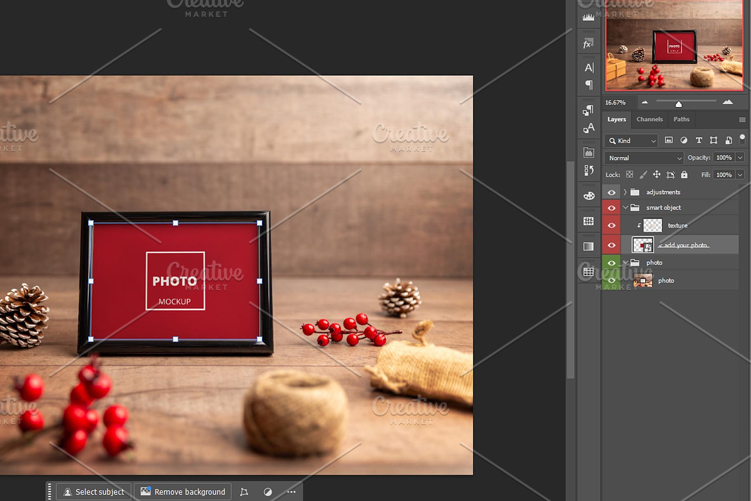Collapse the smart object group
The image size is (751, 501).
(625, 207)
